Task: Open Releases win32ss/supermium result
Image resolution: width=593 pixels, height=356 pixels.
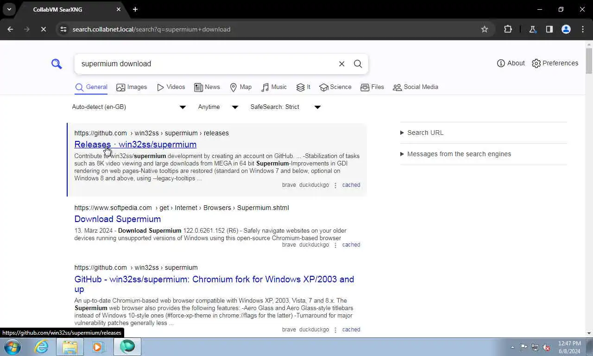Action: [x=135, y=145]
